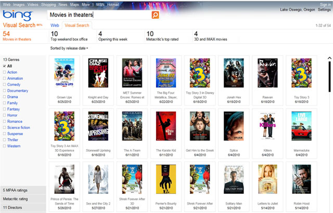This screenshot has height=213, width=333.
Task: Select the Visual Search tab
Action: point(77,25)
